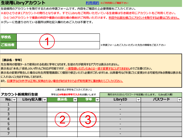Screen dimensions: 183x138
Task: Click the 24年度の学年で入力 note
Action: pos(69,95)
